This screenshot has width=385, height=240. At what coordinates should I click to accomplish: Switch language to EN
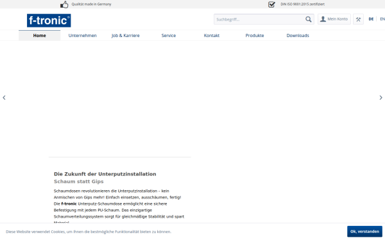click(382, 19)
